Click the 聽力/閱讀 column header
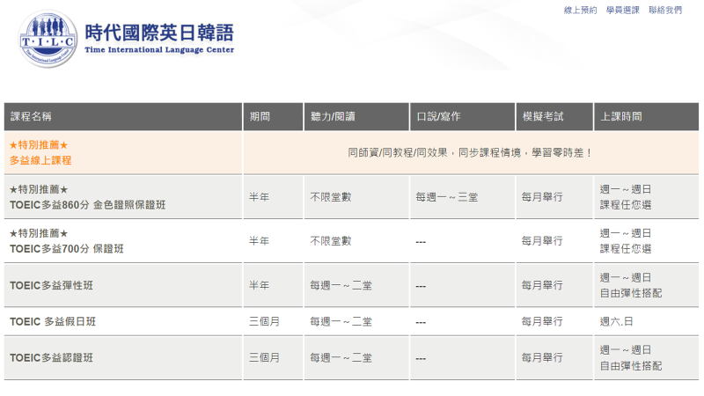 click(x=356, y=117)
